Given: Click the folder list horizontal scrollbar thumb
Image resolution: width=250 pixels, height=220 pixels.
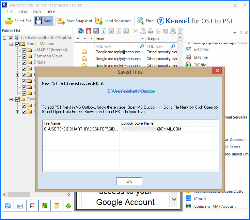Looking at the screenshot, I should coord(19,195).
